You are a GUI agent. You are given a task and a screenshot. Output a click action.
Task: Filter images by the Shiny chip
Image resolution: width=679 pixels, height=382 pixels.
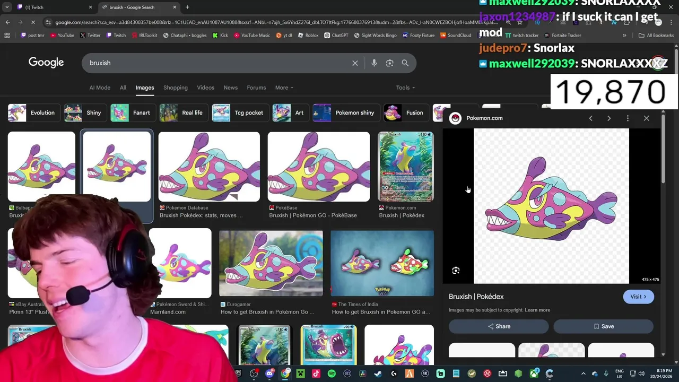coord(84,113)
